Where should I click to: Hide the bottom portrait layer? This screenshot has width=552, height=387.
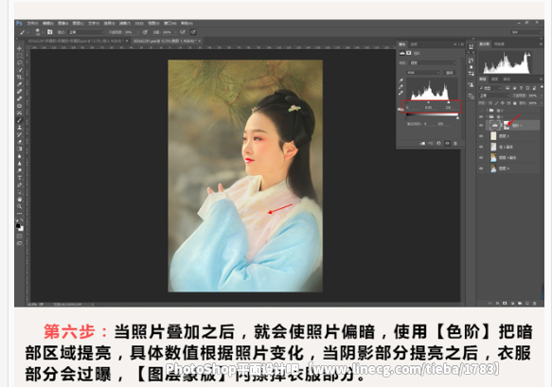[x=481, y=168]
